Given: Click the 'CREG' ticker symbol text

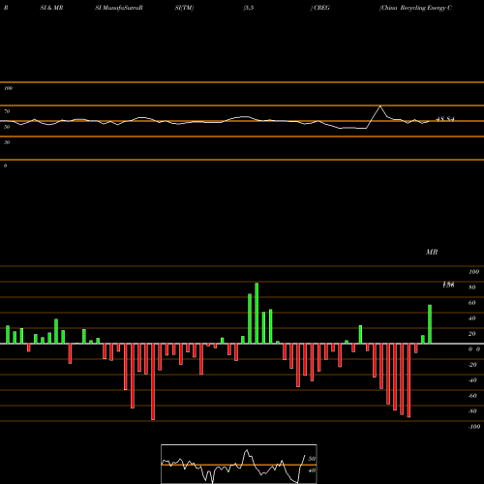Looking at the screenshot, I should (x=321, y=8).
